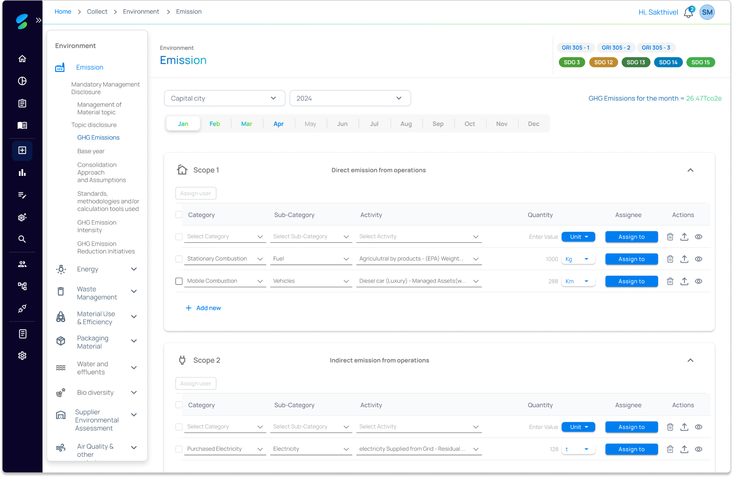Select the Apr month tab
The width and height of the screenshot is (733, 477).
pyautogui.click(x=278, y=124)
